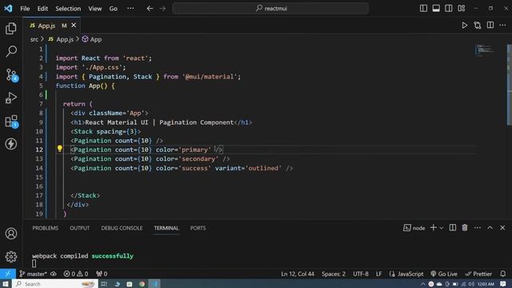The height and width of the screenshot is (288, 512).
Task: Expand src breadcrumb segment
Action: pyautogui.click(x=34, y=39)
